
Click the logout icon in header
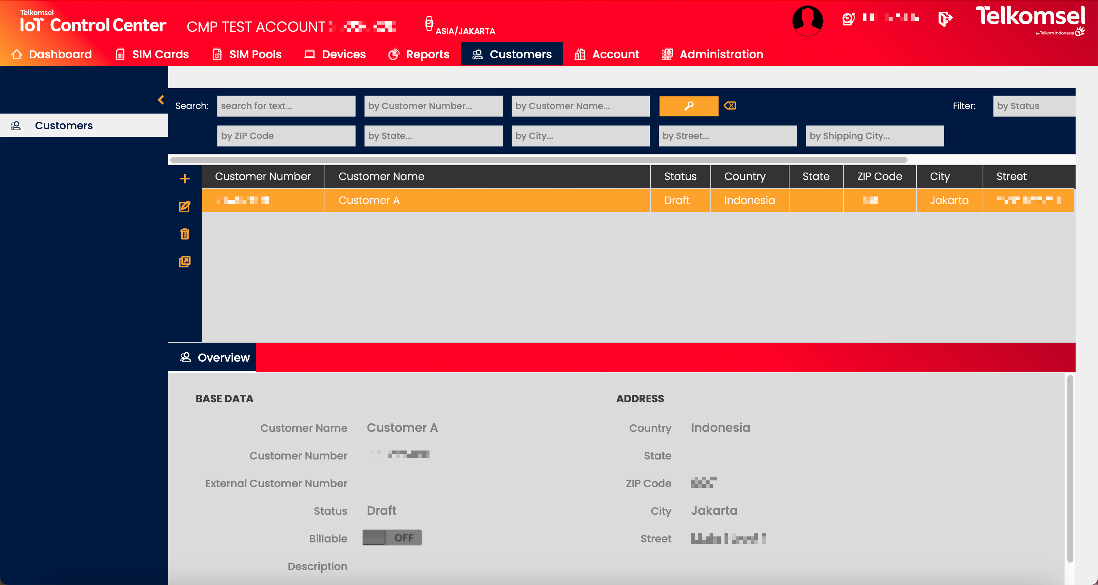pyautogui.click(x=945, y=19)
